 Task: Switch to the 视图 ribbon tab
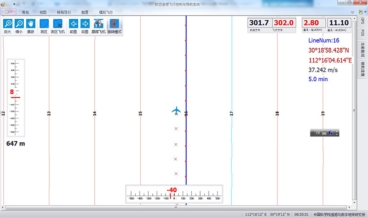click(x=43, y=12)
